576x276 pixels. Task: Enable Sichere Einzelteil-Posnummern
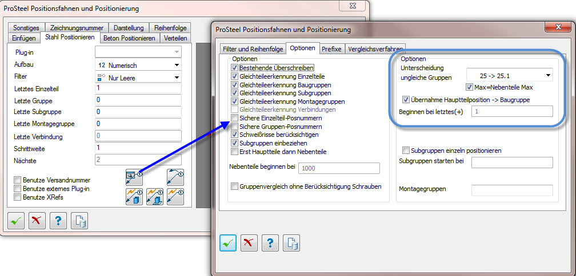coord(234,118)
